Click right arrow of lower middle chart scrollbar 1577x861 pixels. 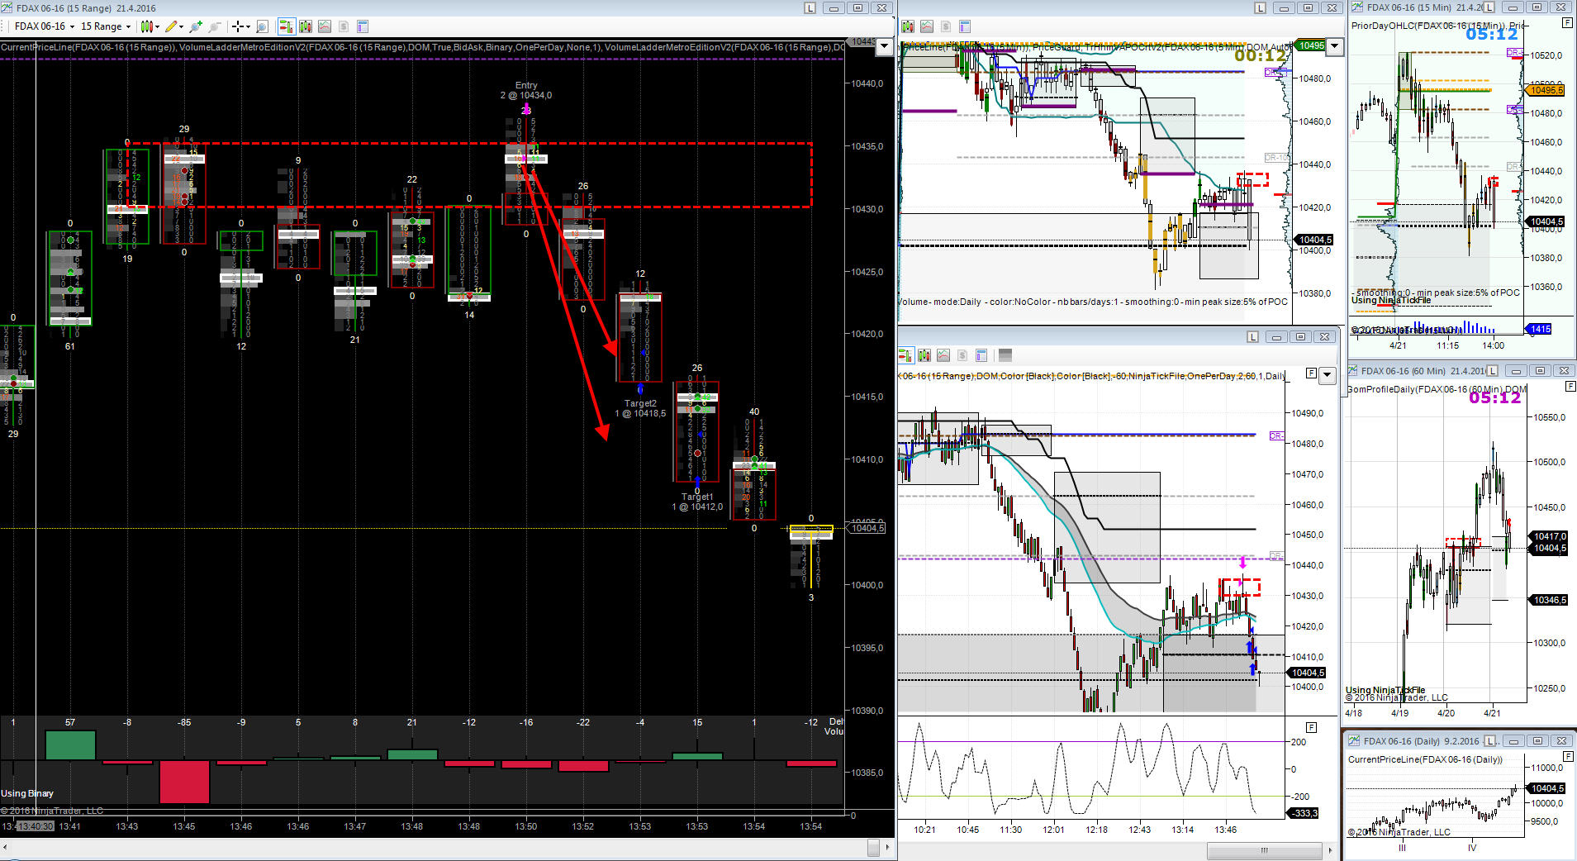pyautogui.click(x=1329, y=850)
